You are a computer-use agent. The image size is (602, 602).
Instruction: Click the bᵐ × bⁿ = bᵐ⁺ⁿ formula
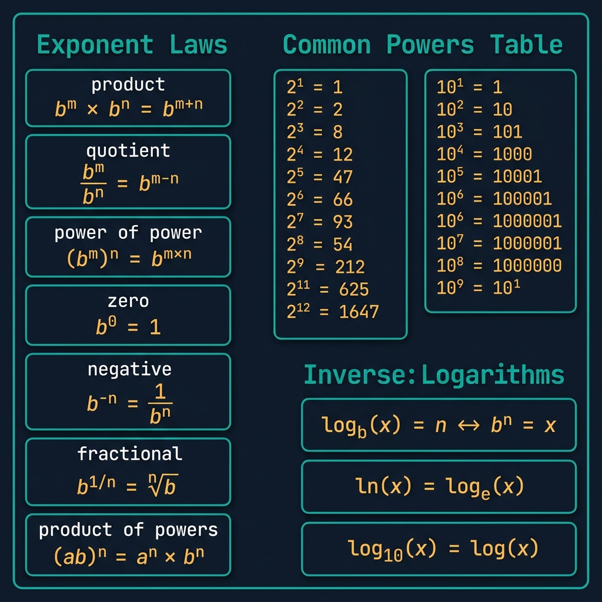[x=129, y=108]
